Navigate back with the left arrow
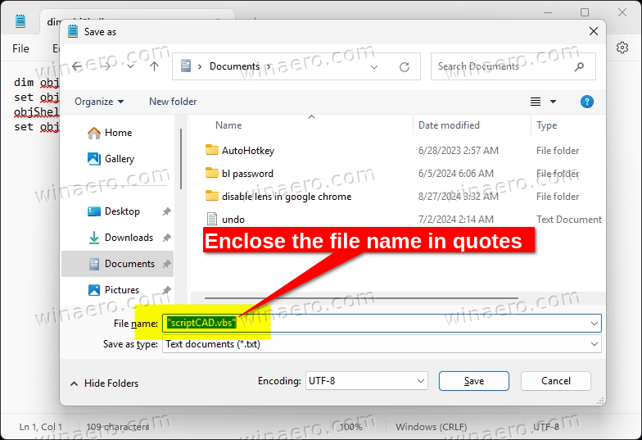The image size is (642, 440). pyautogui.click(x=77, y=66)
